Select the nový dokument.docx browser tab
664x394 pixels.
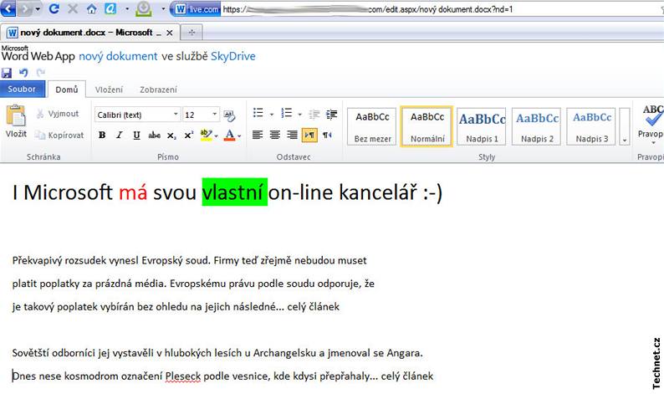point(90,33)
